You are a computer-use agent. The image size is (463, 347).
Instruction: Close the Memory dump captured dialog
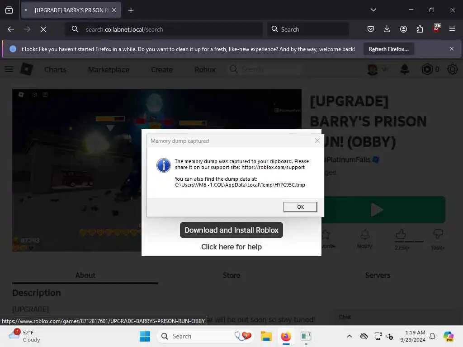pos(317,141)
